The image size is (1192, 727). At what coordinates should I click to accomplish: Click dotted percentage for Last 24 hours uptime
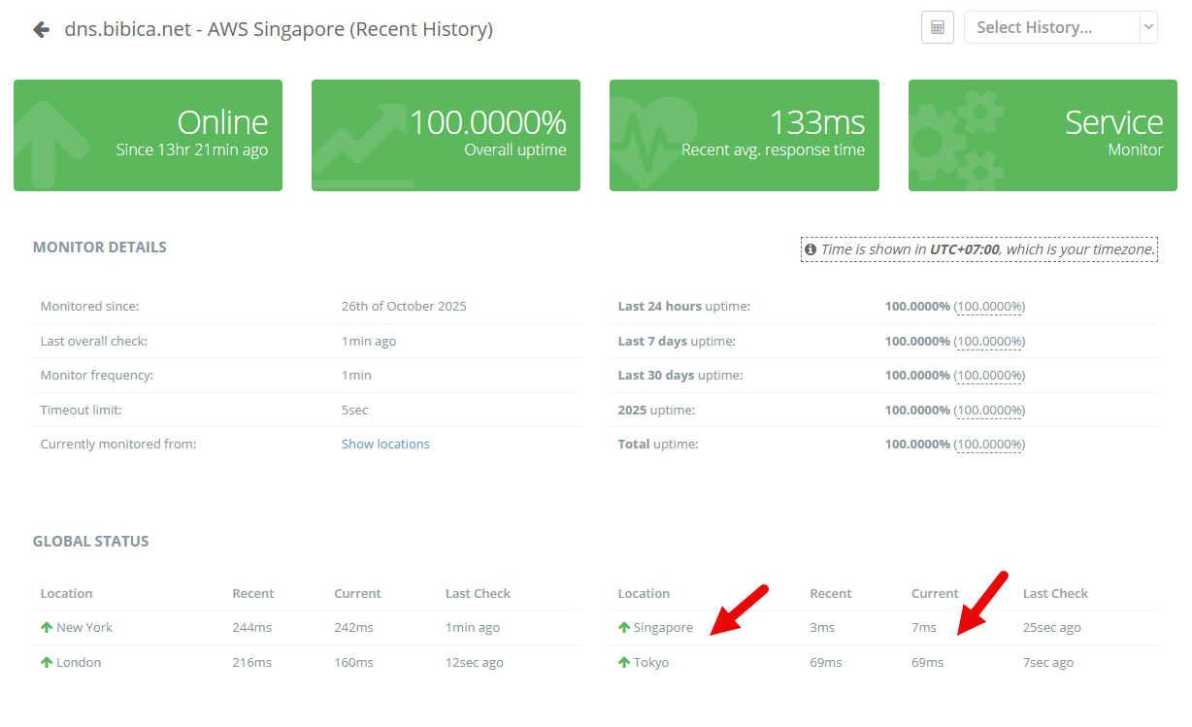[989, 307]
